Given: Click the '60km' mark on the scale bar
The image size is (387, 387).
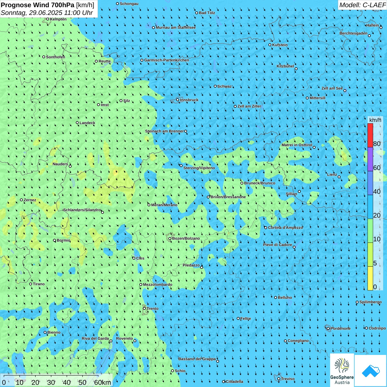Looking at the screenshot, I should (x=103, y=383).
